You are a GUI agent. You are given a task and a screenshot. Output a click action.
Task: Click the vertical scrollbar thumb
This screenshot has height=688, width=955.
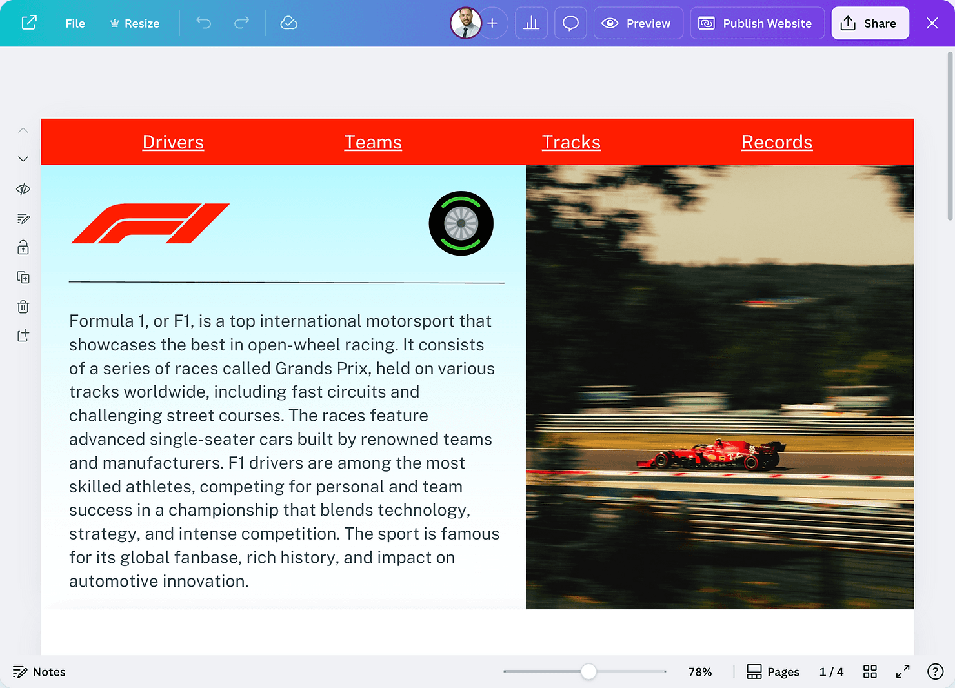tap(950, 136)
